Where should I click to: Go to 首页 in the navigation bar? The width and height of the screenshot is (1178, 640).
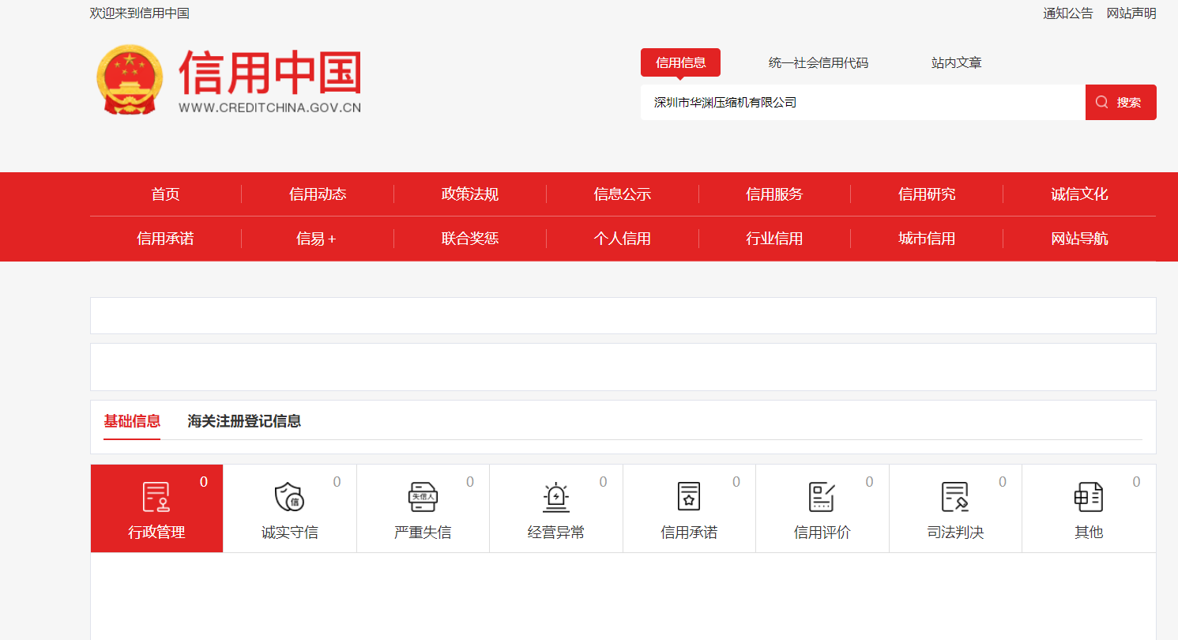(166, 194)
